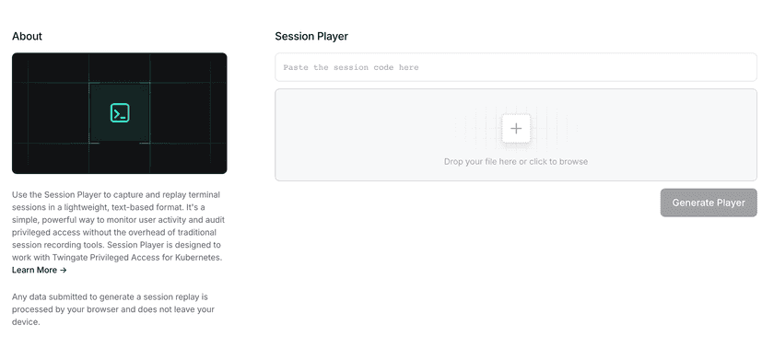Click the words click to browse
This screenshot has width=774, height=348.
558,162
